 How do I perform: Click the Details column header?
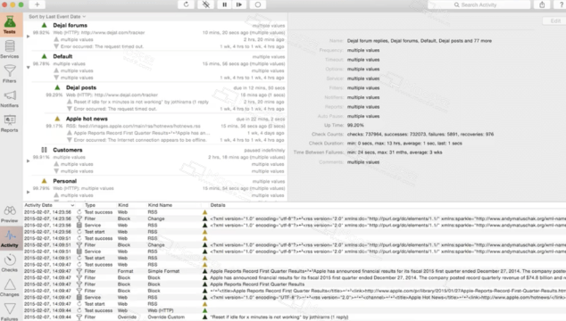[x=218, y=205]
